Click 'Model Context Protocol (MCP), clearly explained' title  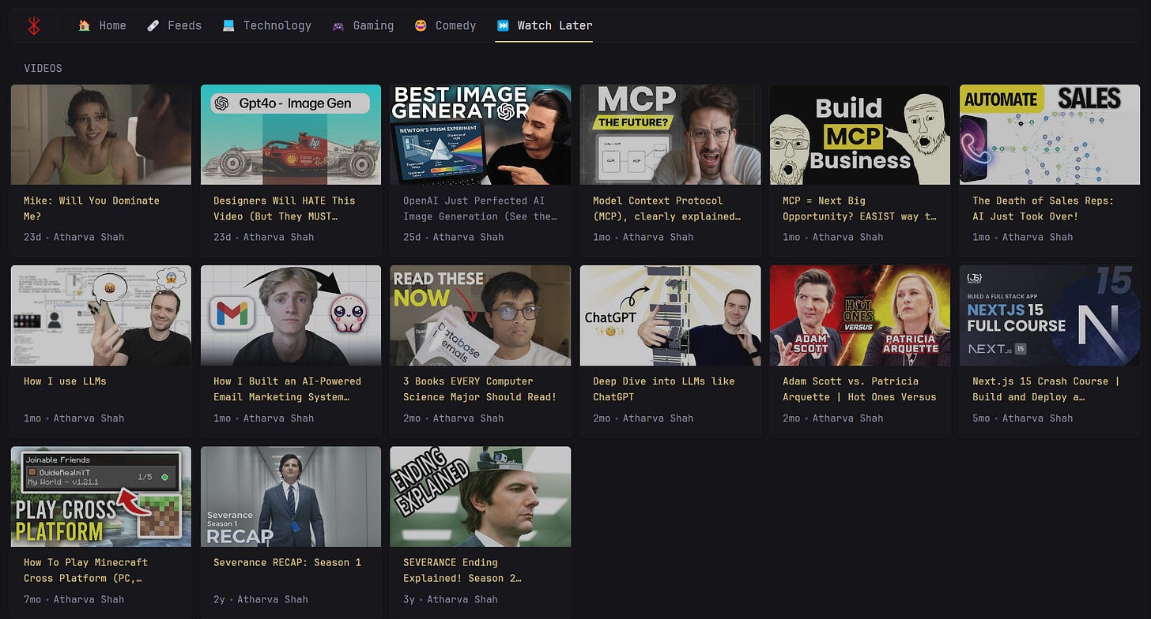[667, 208]
